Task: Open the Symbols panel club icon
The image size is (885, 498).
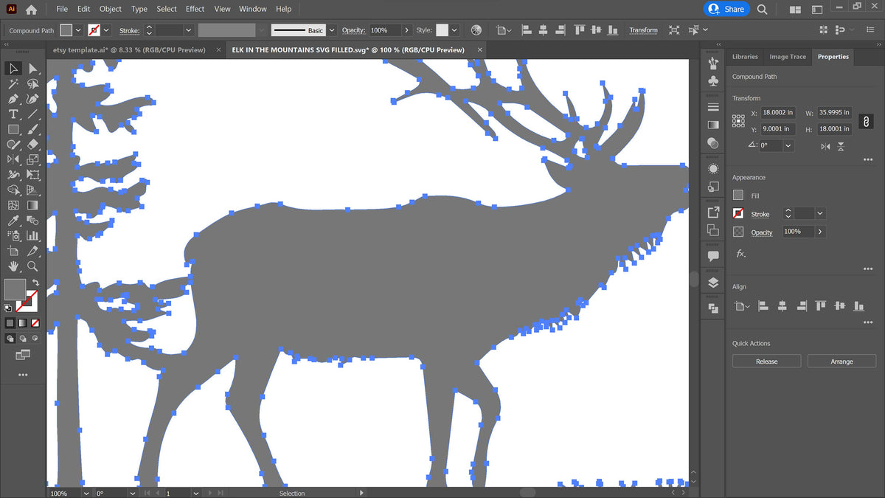Action: (x=713, y=81)
